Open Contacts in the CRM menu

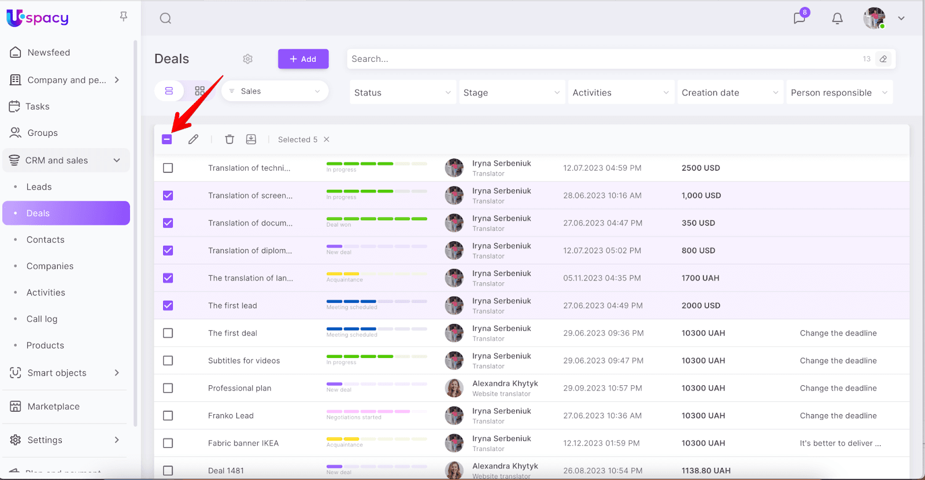(46, 240)
